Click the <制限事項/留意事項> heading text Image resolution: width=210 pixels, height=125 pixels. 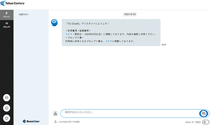click(x=78, y=31)
